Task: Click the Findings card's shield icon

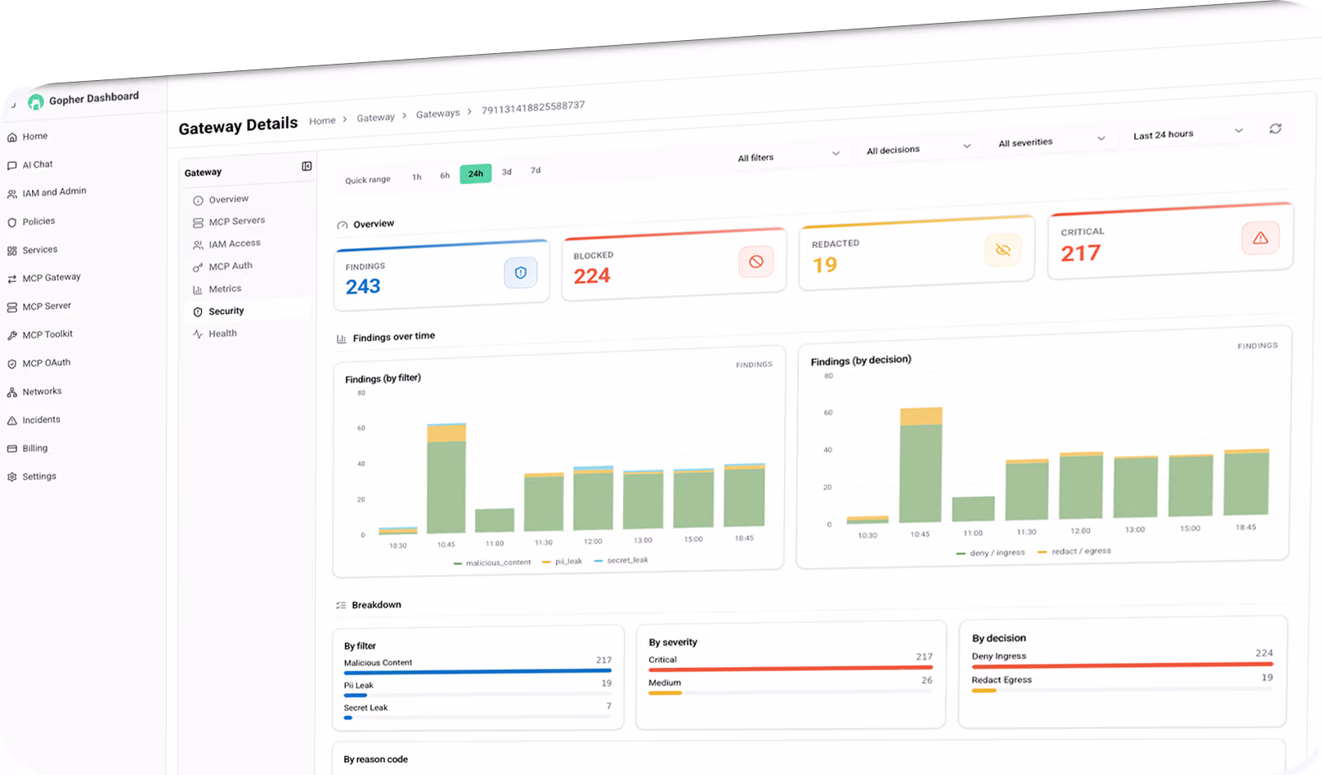Action: (x=521, y=273)
